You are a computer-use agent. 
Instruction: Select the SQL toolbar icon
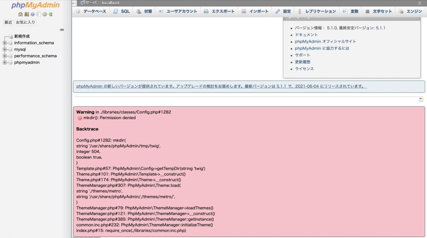121,11
